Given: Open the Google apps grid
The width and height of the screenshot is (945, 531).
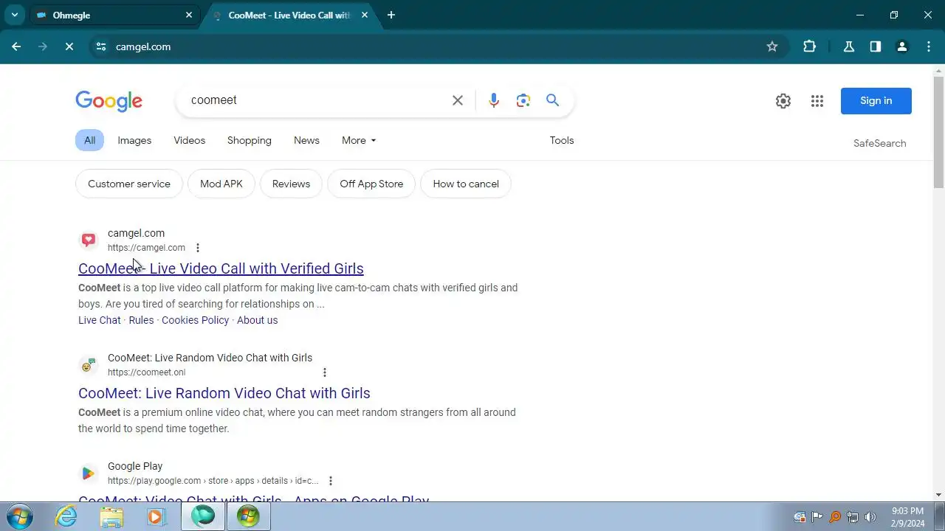Looking at the screenshot, I should tap(817, 101).
